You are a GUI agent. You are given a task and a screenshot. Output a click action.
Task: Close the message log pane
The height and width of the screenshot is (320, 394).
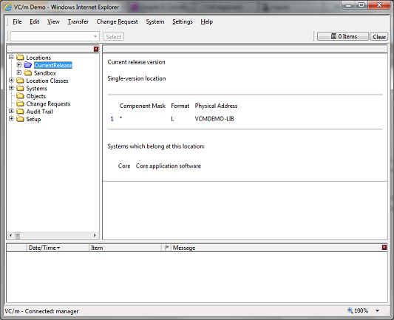(384, 248)
